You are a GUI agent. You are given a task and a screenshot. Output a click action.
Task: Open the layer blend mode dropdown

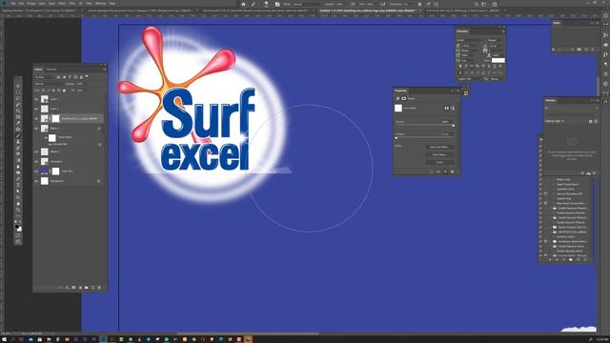pyautogui.click(x=49, y=84)
